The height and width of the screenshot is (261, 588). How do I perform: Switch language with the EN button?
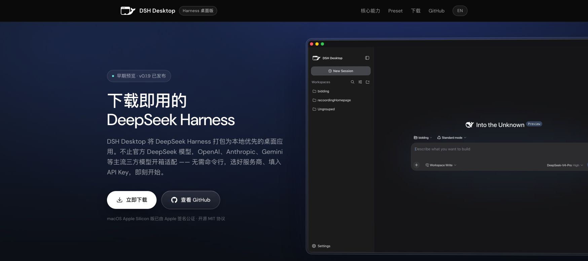(460, 11)
